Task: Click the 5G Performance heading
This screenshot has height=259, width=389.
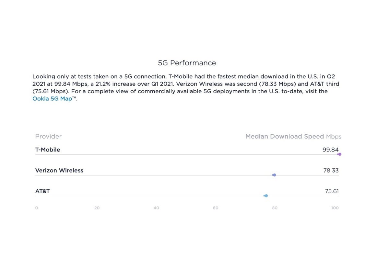Action: click(187, 63)
